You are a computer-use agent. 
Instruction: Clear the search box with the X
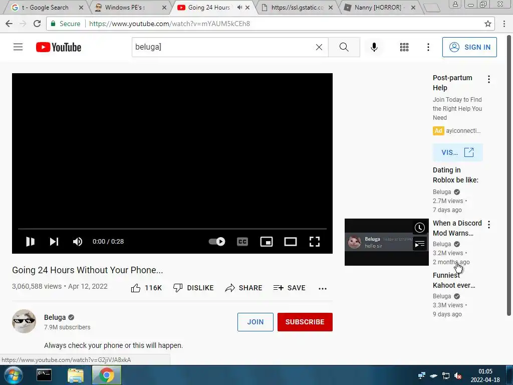coord(319,47)
